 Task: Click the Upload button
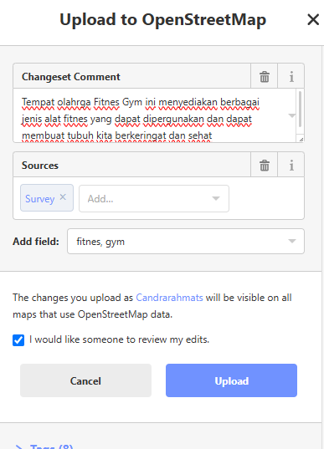click(x=231, y=380)
